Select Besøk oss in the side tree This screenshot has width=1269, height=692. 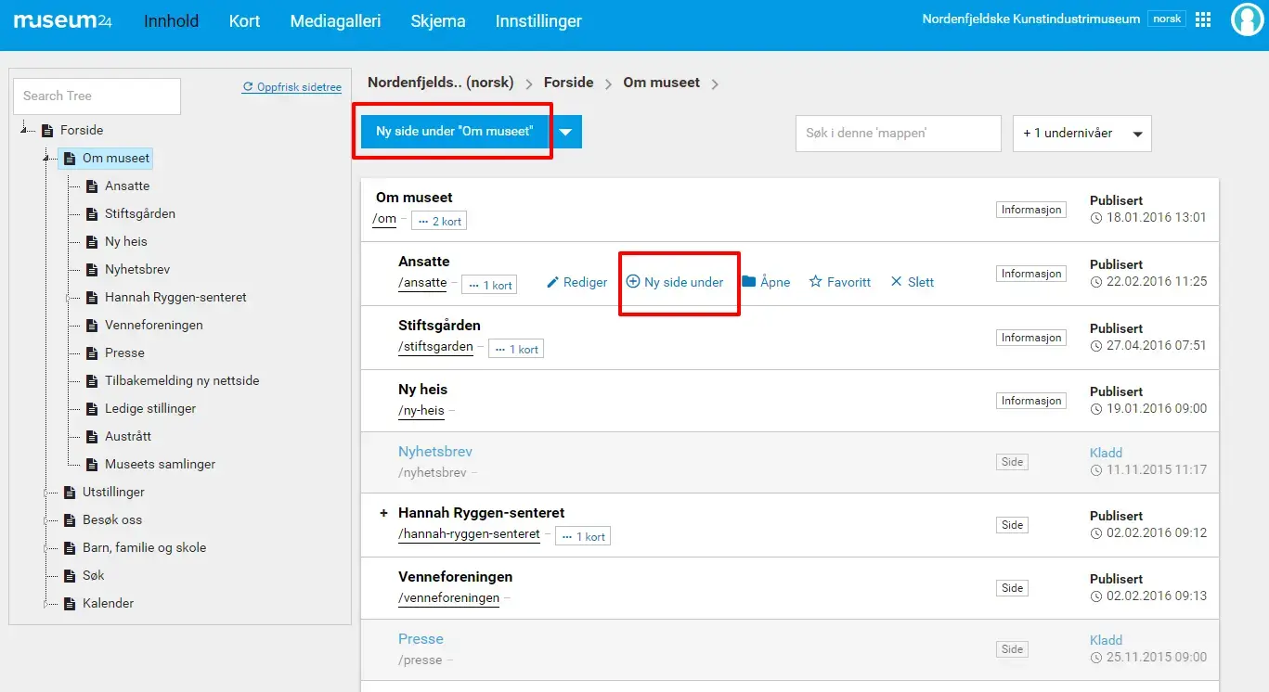click(x=112, y=519)
